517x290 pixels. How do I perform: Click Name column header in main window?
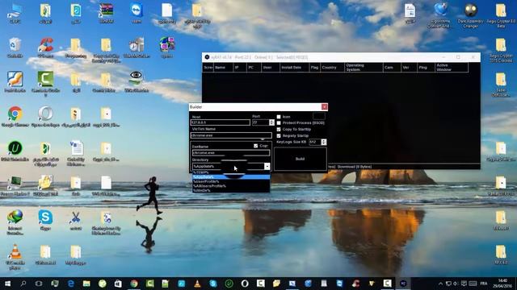point(223,68)
